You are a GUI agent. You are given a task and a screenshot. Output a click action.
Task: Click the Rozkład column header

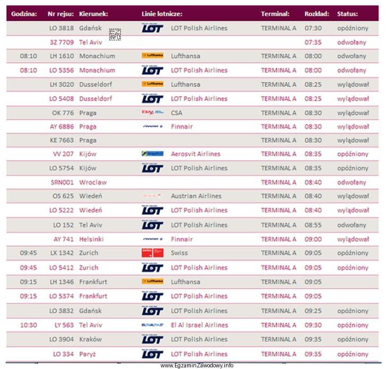[x=316, y=14]
